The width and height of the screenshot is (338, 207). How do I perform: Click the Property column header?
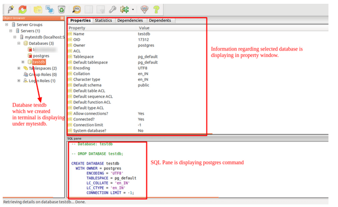(77, 28)
